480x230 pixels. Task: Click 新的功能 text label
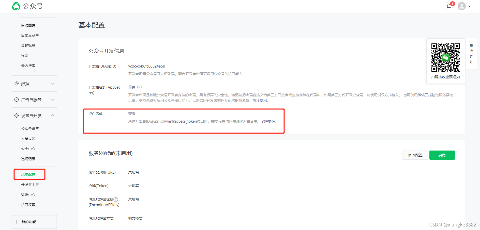coord(29,222)
